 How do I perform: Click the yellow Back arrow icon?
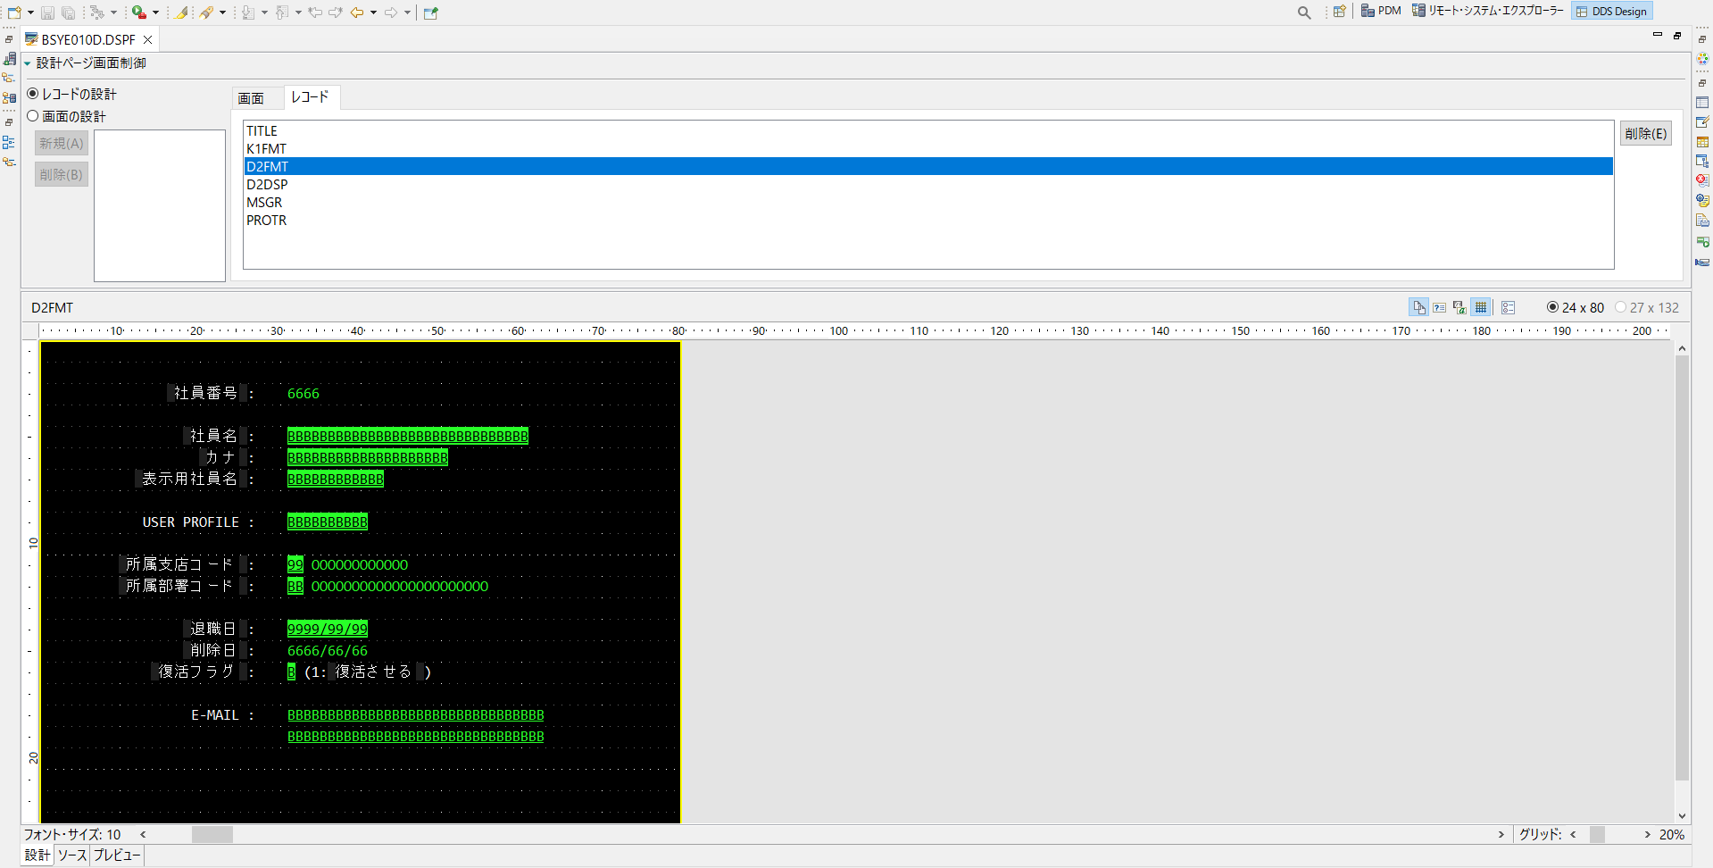(x=357, y=13)
